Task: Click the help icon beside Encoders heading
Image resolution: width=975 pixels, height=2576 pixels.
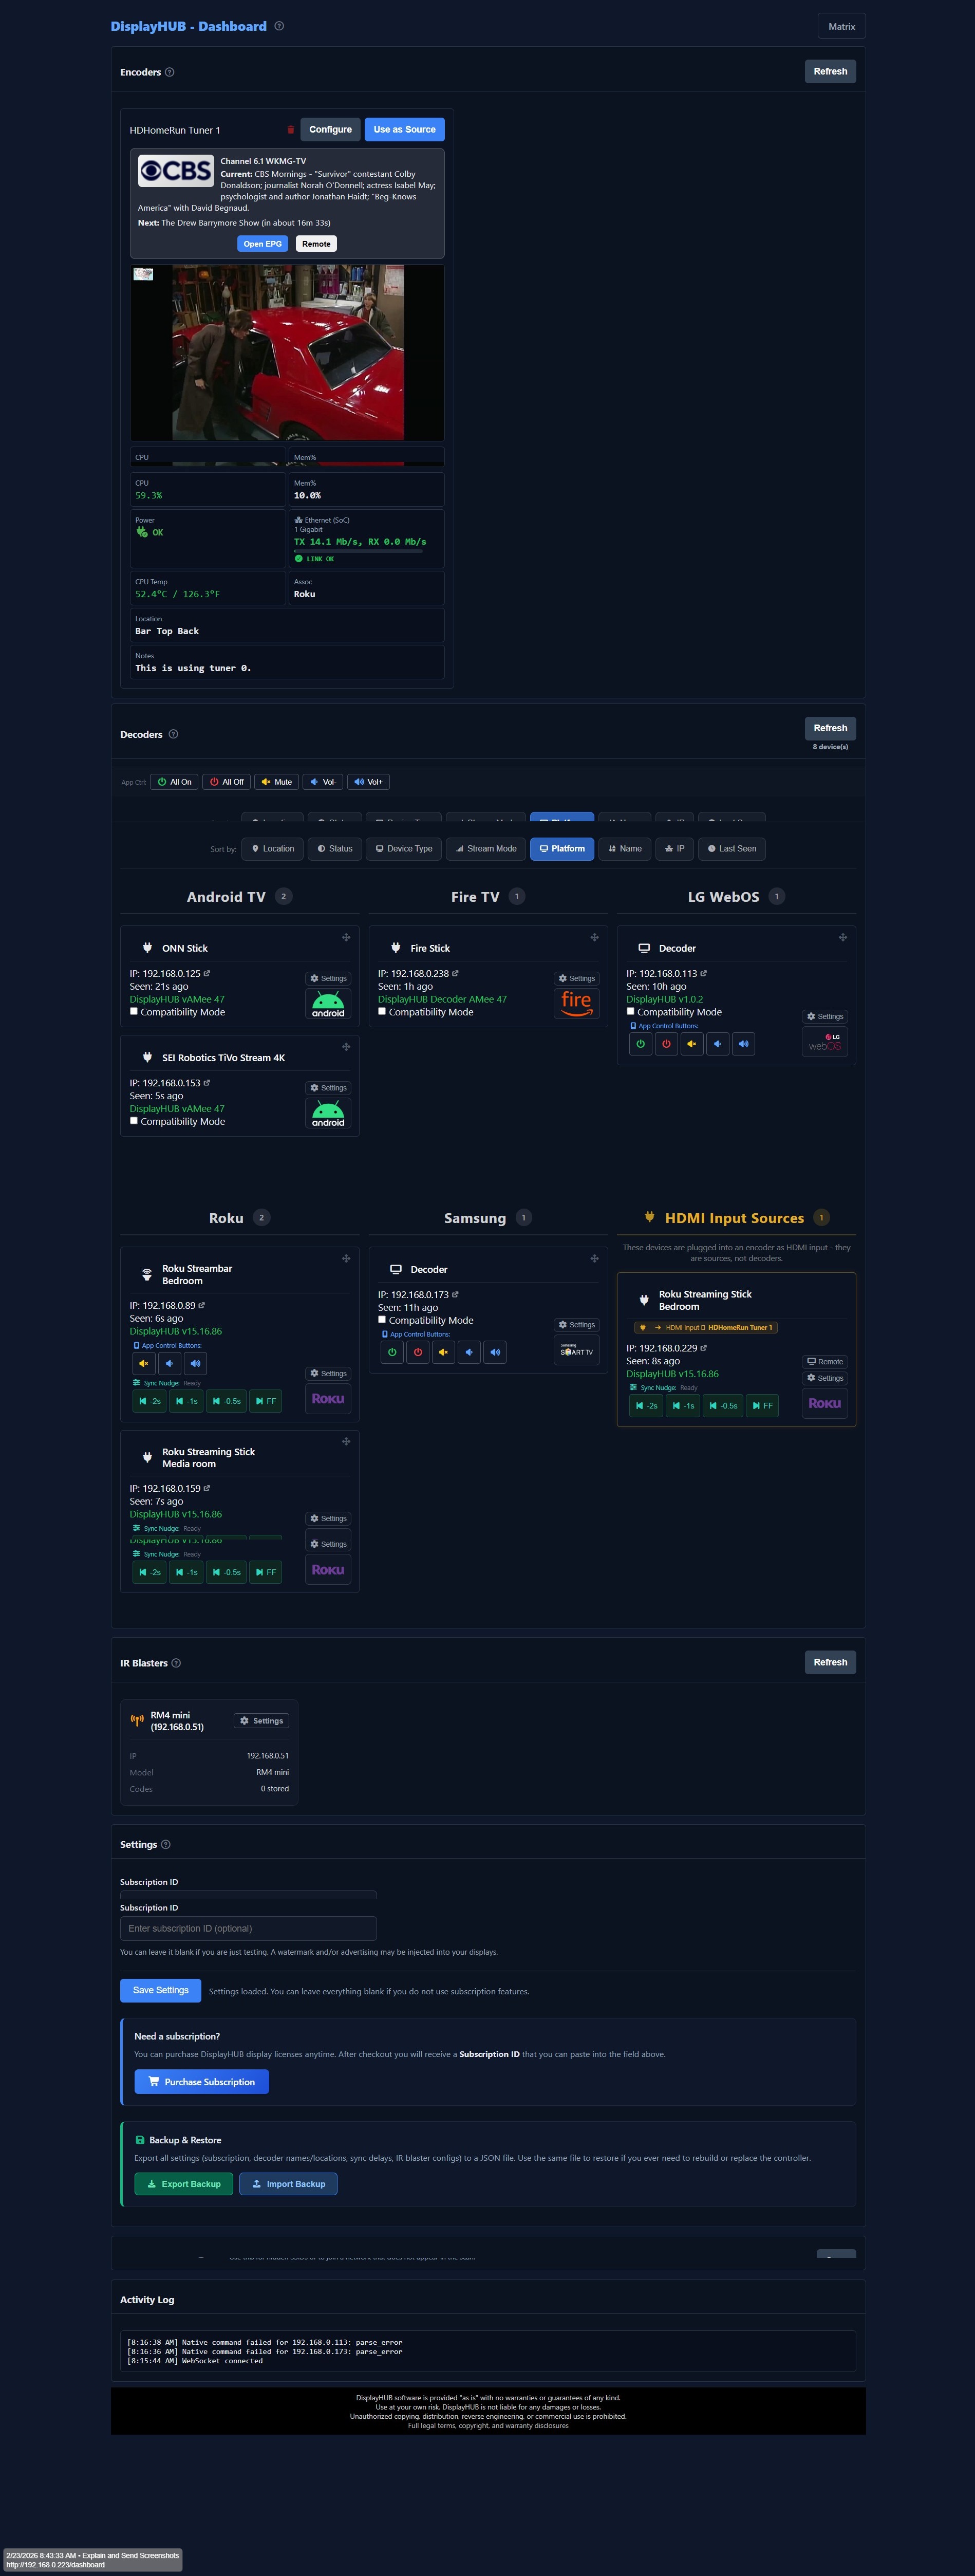Action: [169, 72]
